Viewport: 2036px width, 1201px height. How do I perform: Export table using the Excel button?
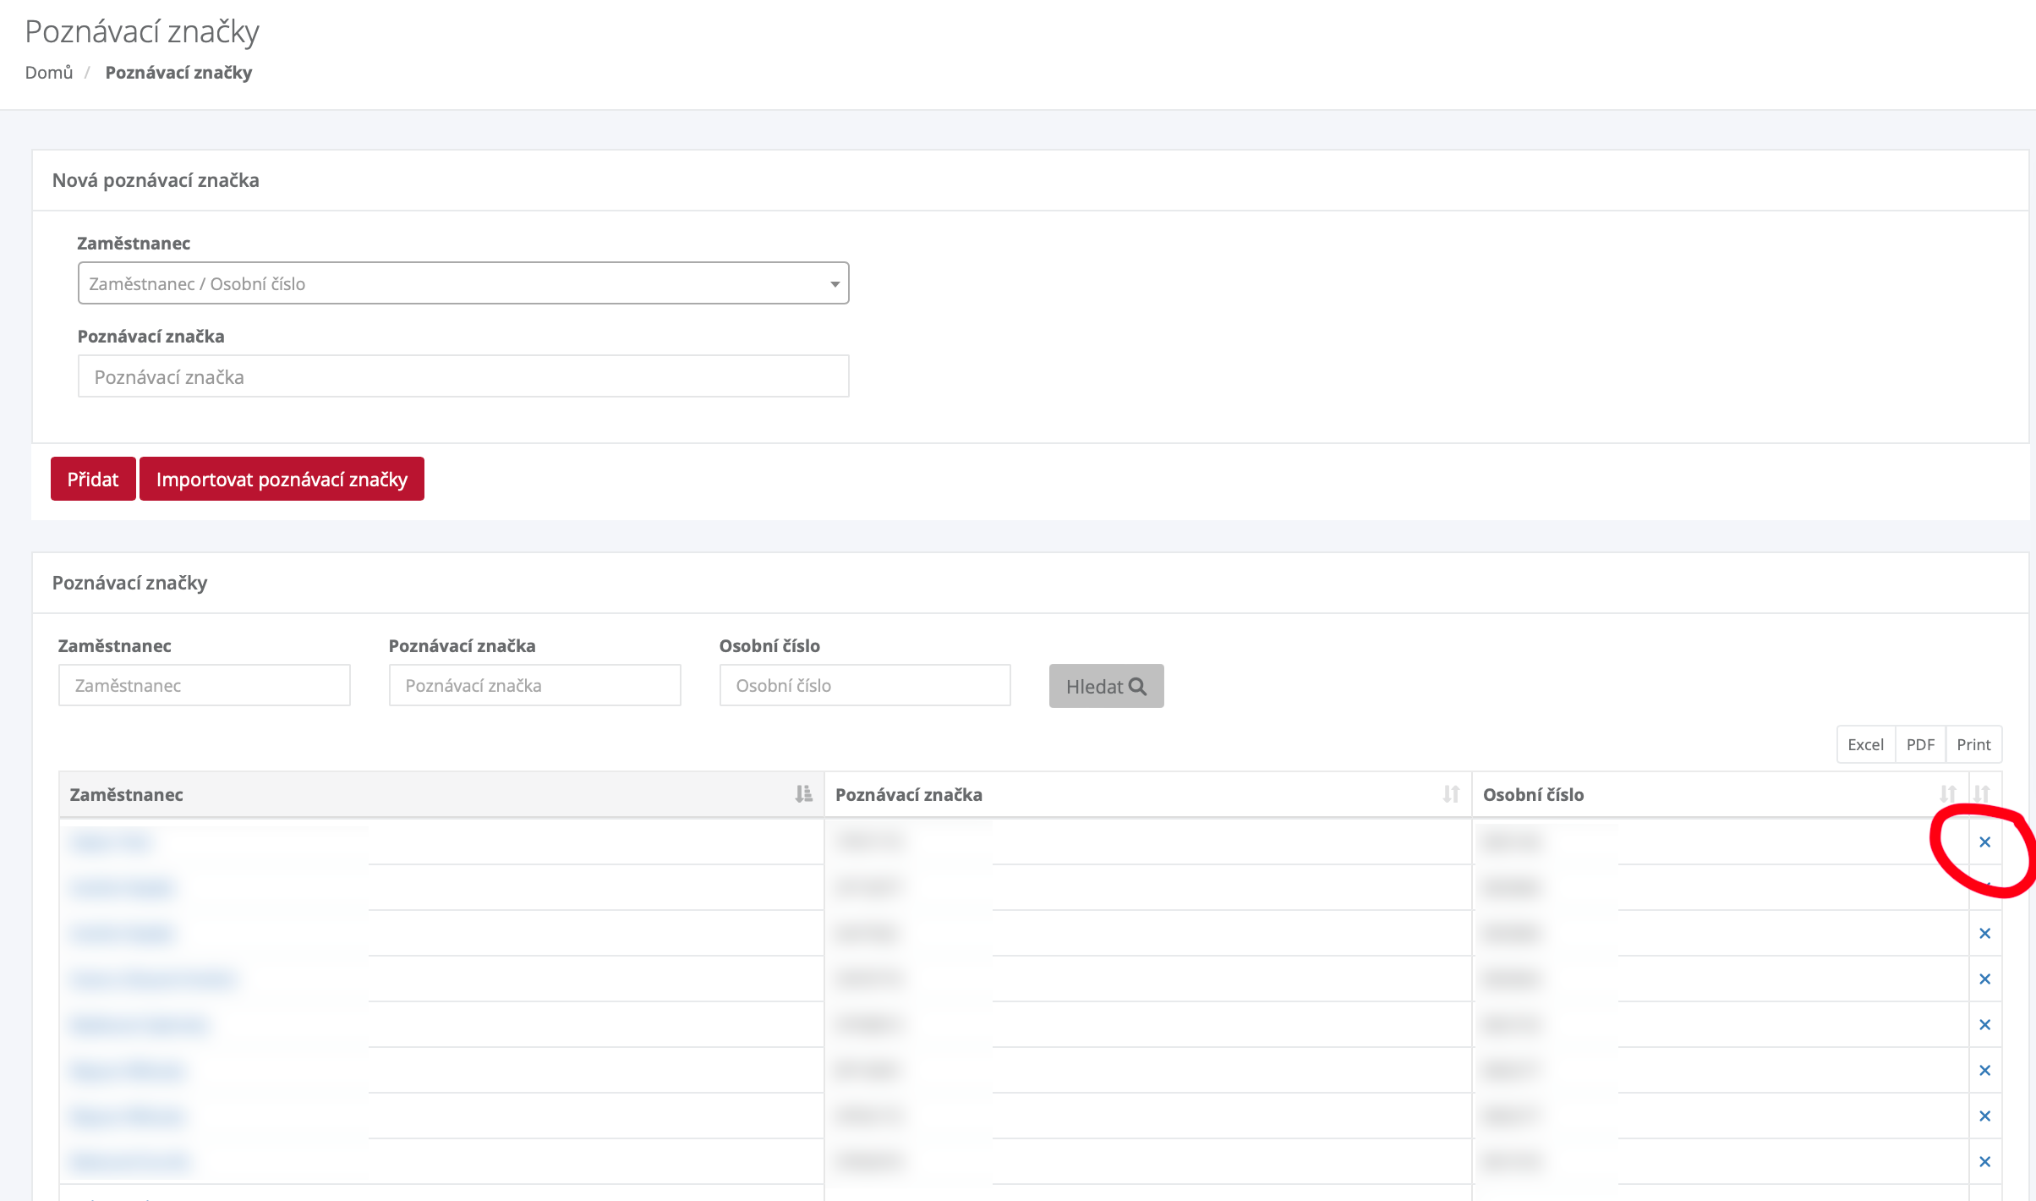[x=1865, y=744]
